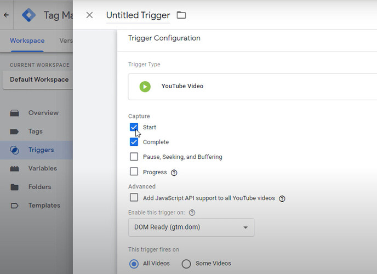Click the folder icon beside trigger name
Viewport: 377px width, 274px height.
tap(181, 15)
